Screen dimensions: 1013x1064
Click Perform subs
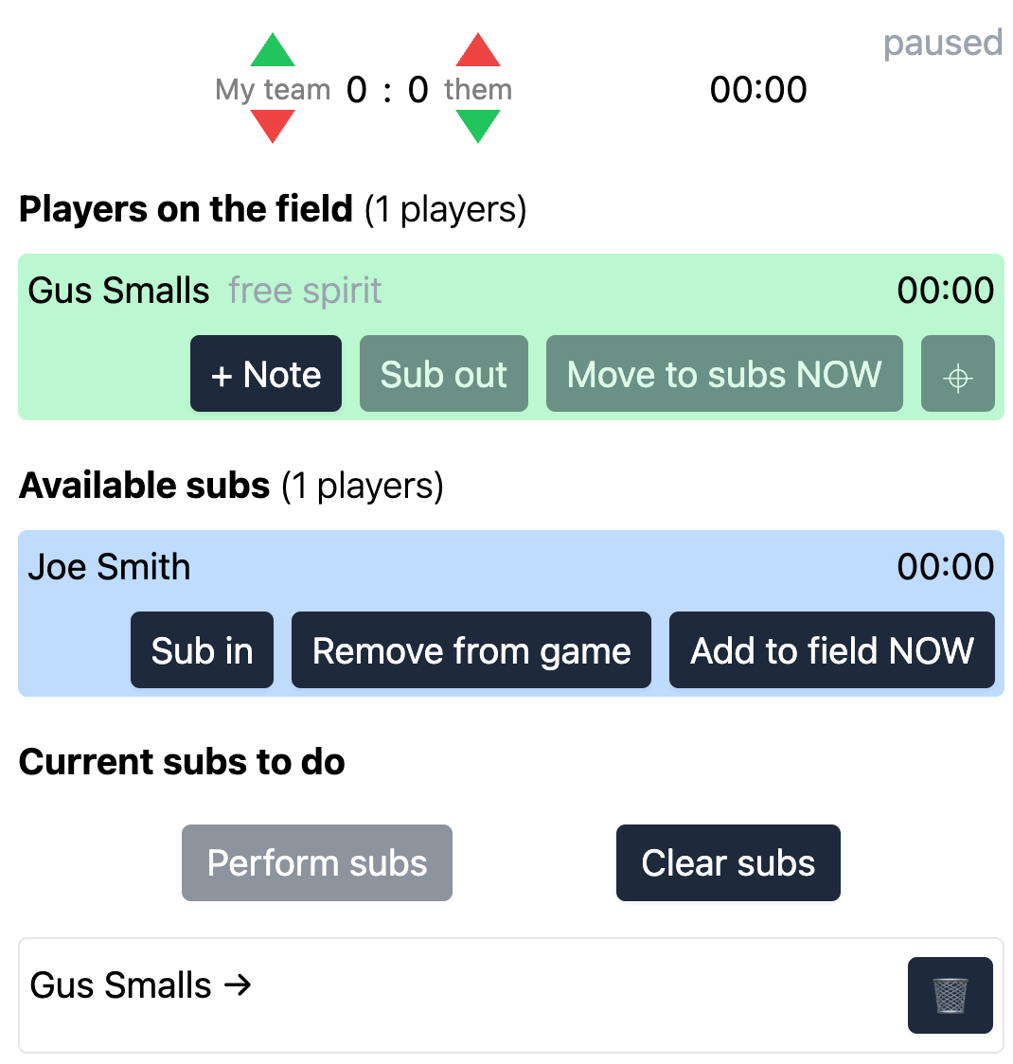click(x=316, y=862)
